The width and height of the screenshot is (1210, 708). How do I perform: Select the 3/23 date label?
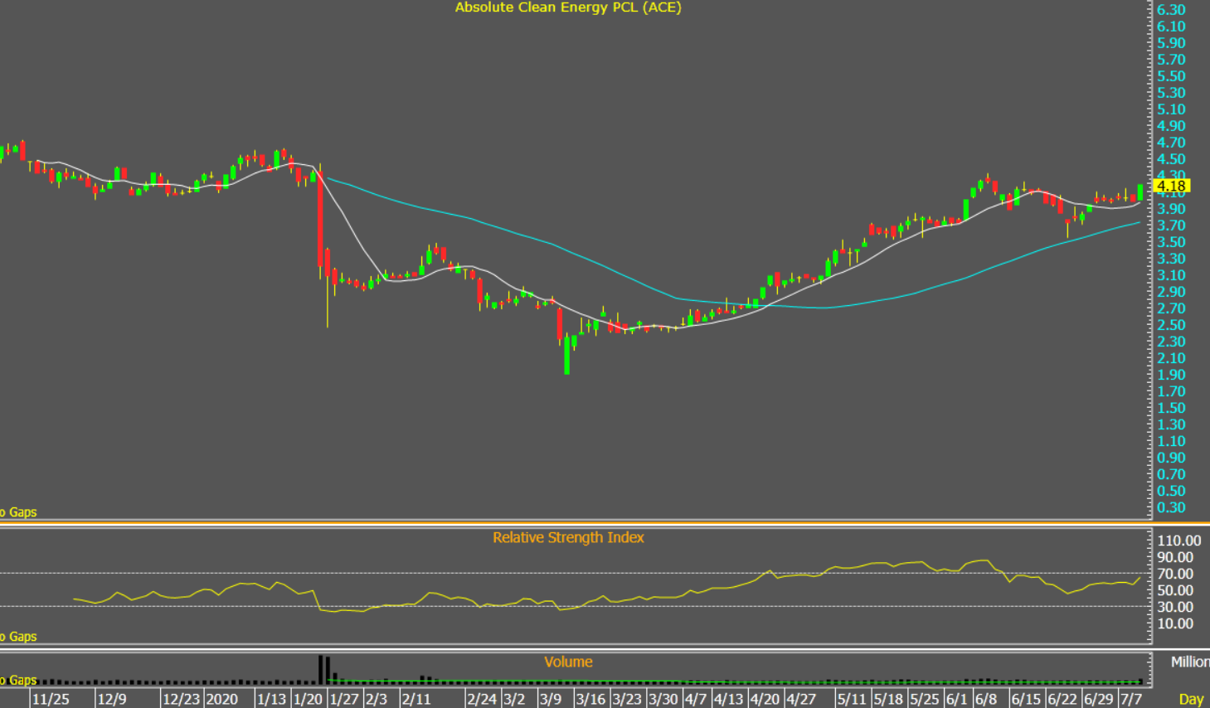tap(627, 699)
